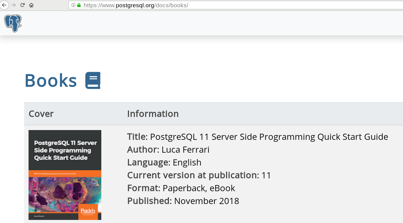
Task: Click the Language: English line
Action: point(164,162)
